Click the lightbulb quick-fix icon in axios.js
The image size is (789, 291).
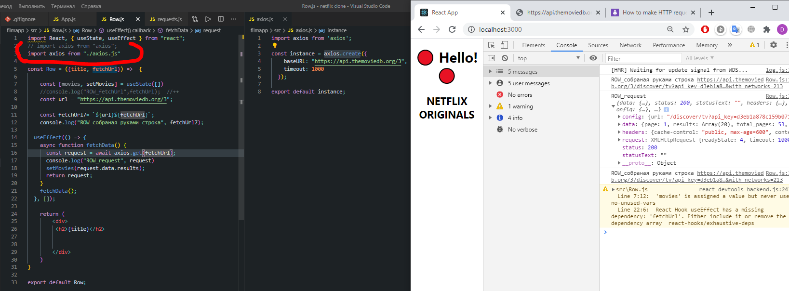[x=274, y=46]
